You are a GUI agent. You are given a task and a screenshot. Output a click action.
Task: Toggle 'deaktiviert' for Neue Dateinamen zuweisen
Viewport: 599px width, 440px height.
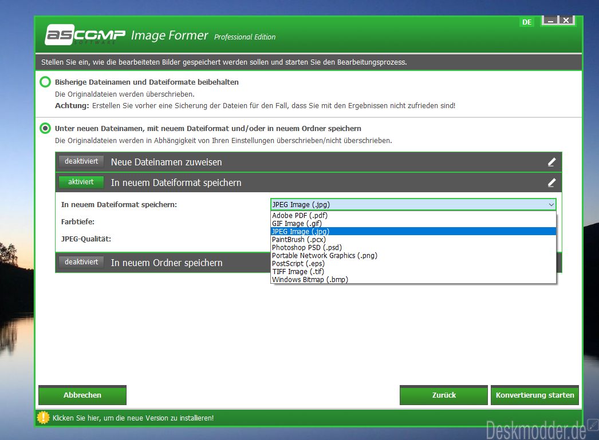pyautogui.click(x=81, y=161)
